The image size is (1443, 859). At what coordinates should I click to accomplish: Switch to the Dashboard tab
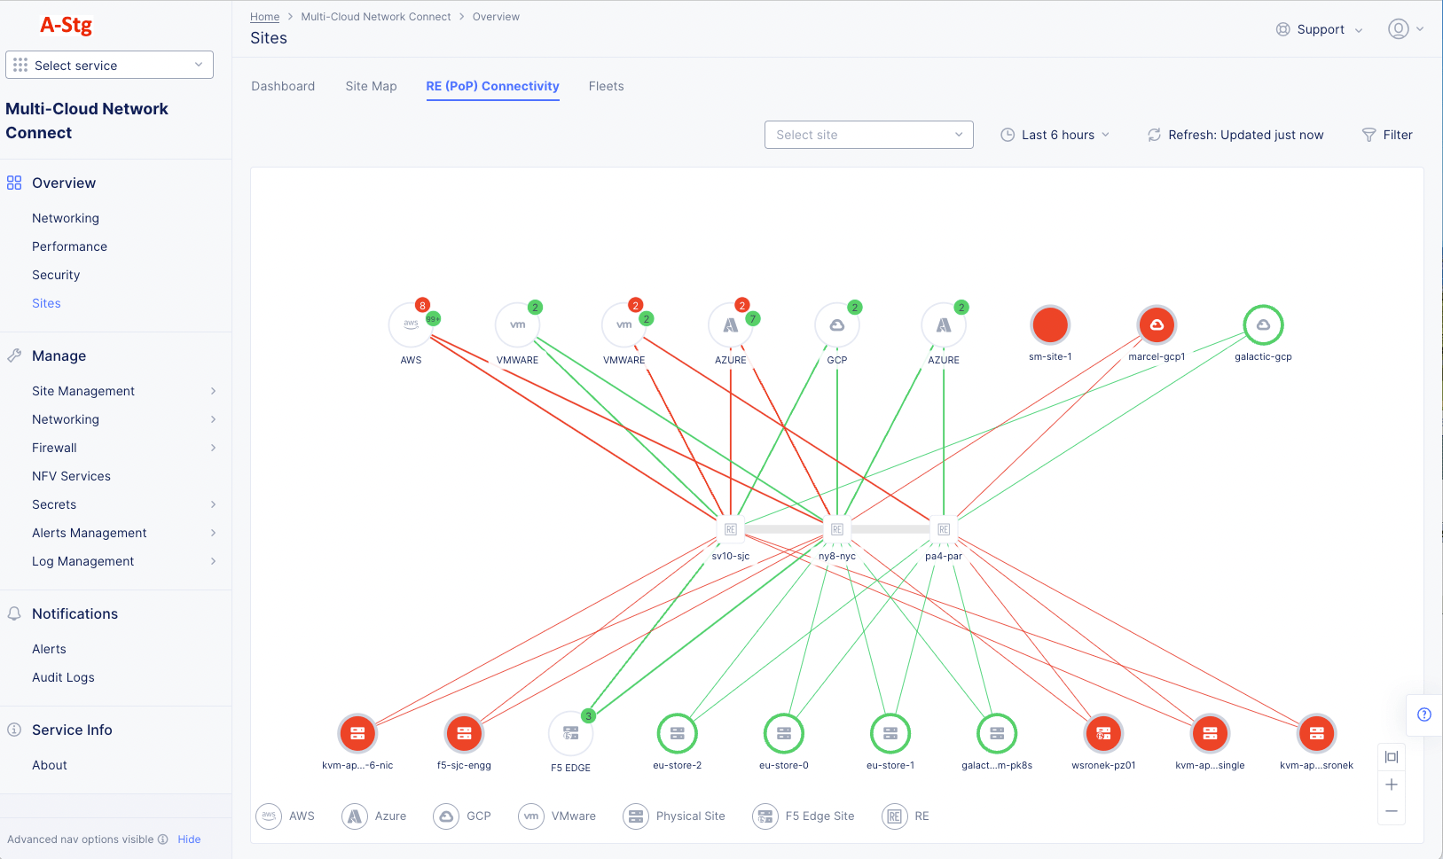point(283,86)
